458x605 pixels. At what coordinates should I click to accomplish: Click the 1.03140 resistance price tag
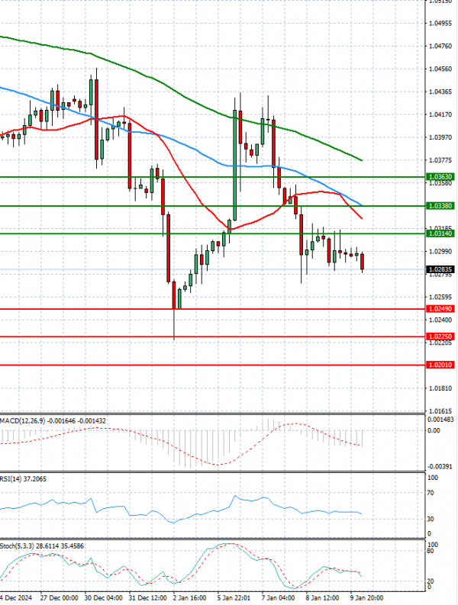click(x=440, y=233)
